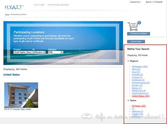
Task: Open the Contact Us dropdown
Action: (135, 2)
